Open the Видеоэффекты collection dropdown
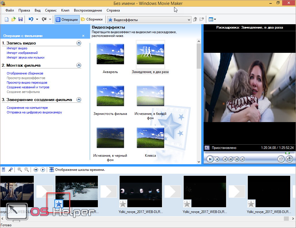The image size is (296, 228). tap(189, 20)
